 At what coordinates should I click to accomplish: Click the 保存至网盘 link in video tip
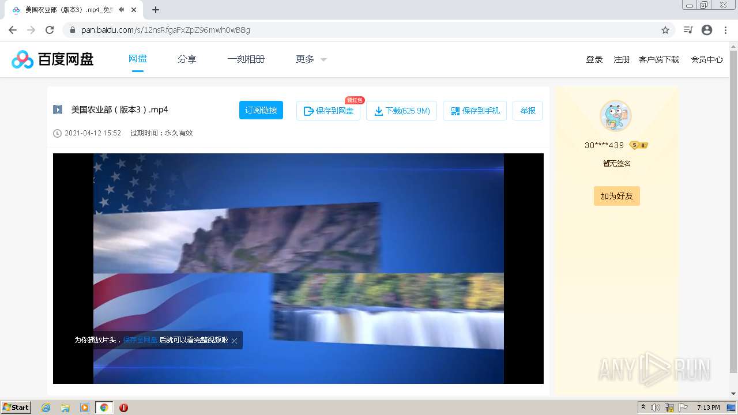(x=140, y=340)
